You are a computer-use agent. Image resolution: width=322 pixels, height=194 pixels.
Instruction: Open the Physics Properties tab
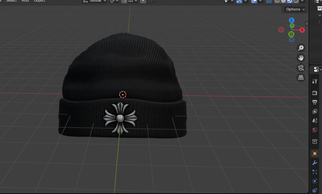314,181
